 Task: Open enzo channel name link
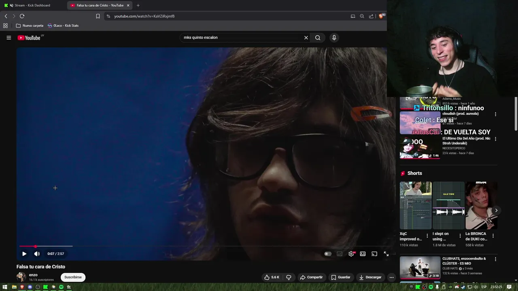pyautogui.click(x=33, y=275)
